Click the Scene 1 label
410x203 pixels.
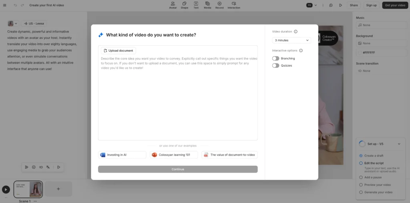coord(24,201)
